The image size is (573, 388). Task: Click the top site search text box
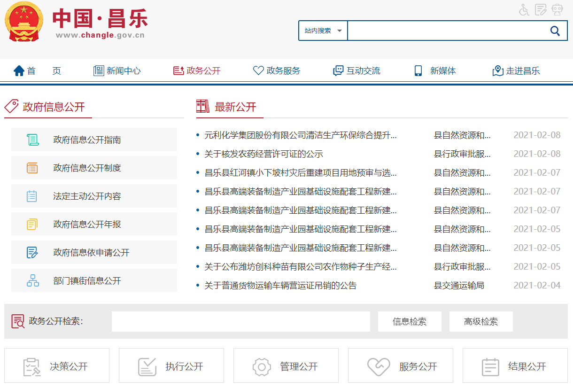[445, 31]
